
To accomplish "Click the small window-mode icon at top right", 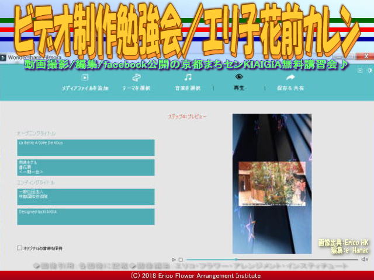I will pos(360,71).
